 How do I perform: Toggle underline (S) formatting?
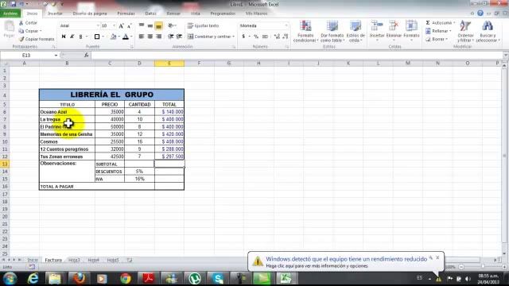coord(81,37)
